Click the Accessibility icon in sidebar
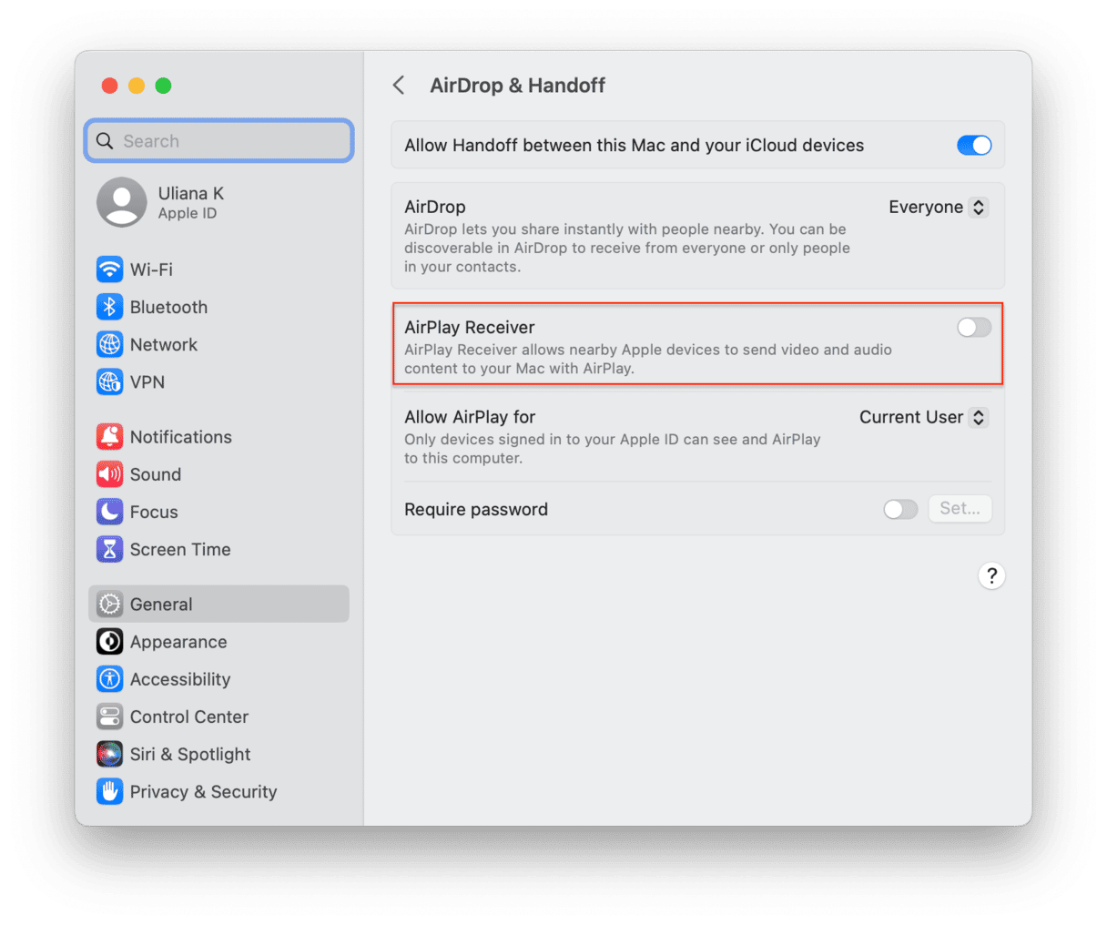 109,679
